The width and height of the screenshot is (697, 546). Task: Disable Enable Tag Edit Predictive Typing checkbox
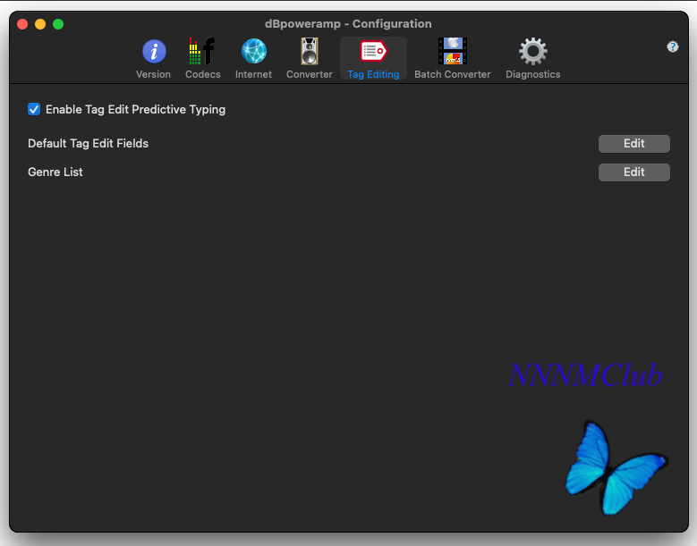(x=34, y=109)
